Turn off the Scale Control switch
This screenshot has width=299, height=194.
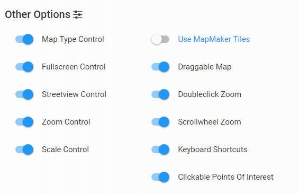[24, 149]
